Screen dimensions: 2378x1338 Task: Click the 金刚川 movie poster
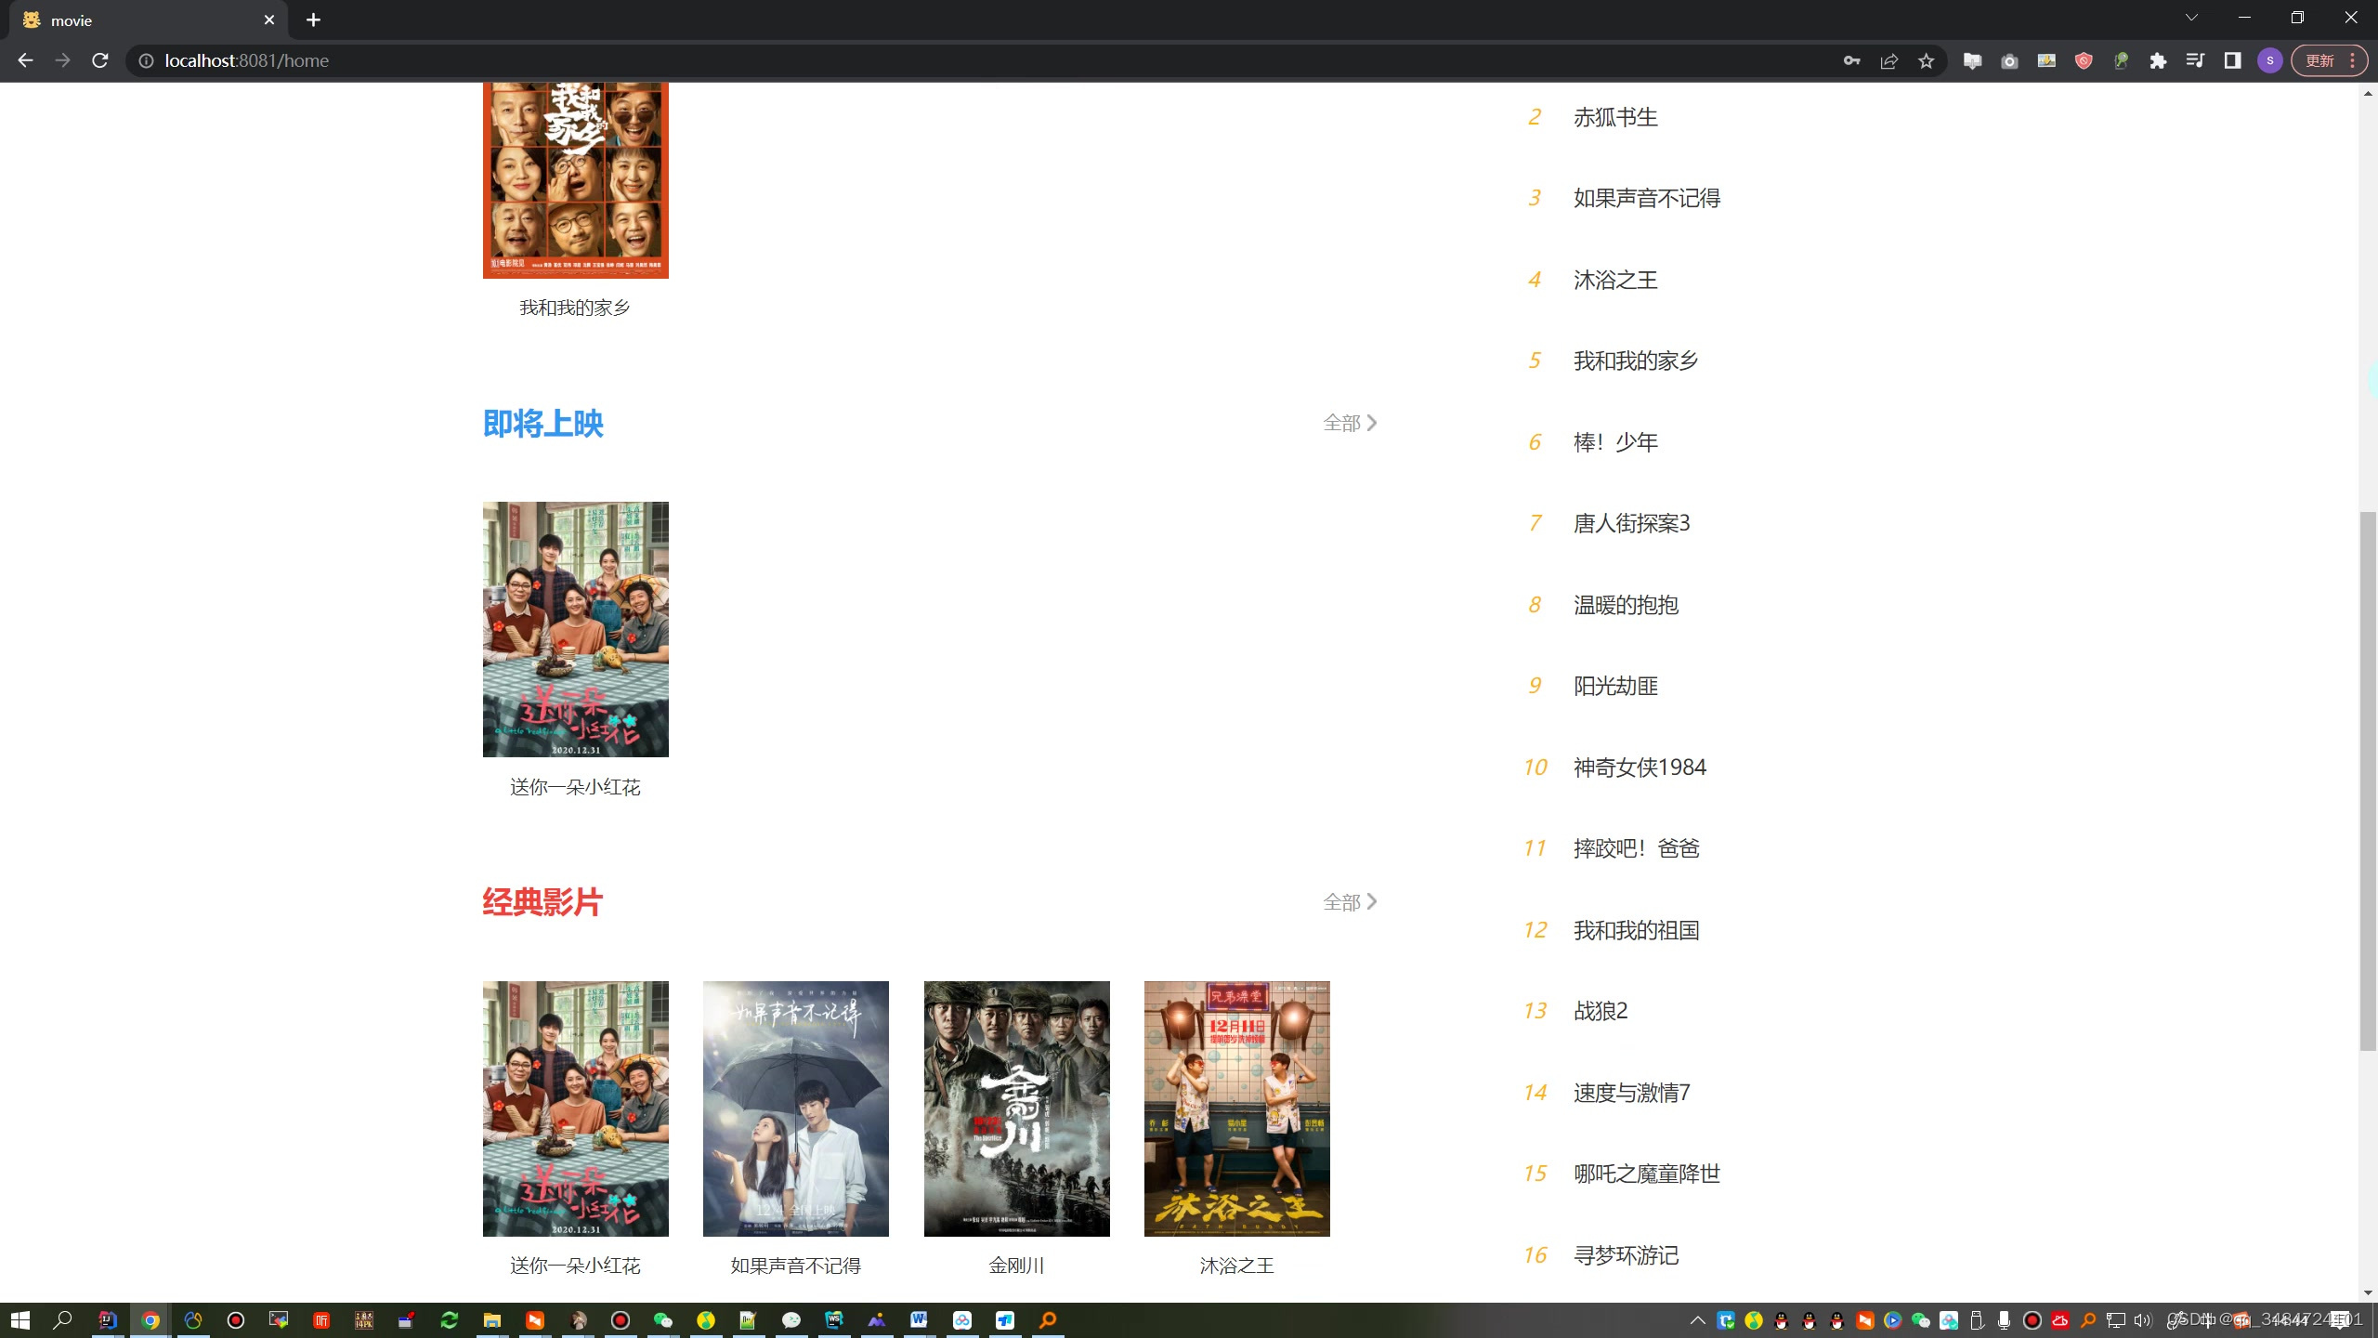[x=1016, y=1108]
